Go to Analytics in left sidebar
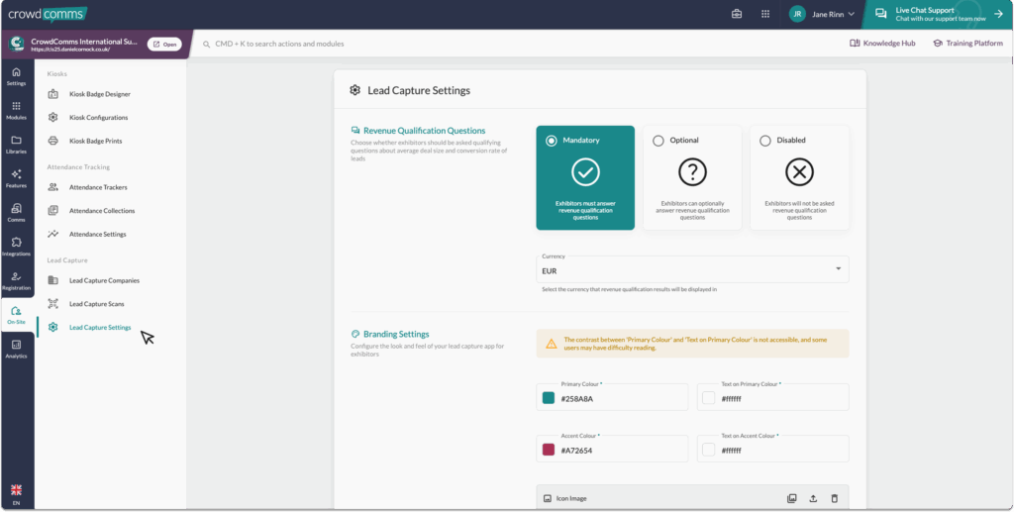This screenshot has width=1014, height=512. click(16, 349)
